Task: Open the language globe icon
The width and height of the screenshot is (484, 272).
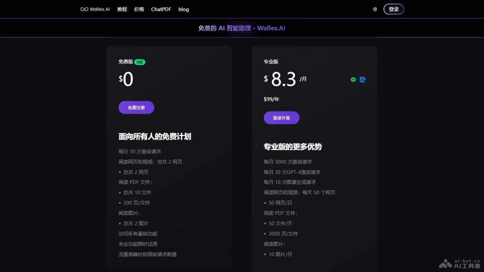Action: point(375,9)
